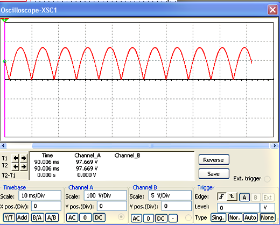Move cursor T1 left with its arrow
Screen dimensions: 280x225
coord(16,158)
